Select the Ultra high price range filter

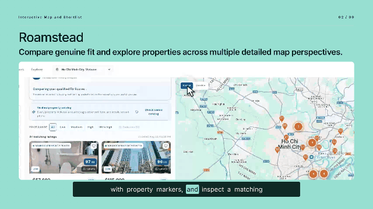coord(105,127)
